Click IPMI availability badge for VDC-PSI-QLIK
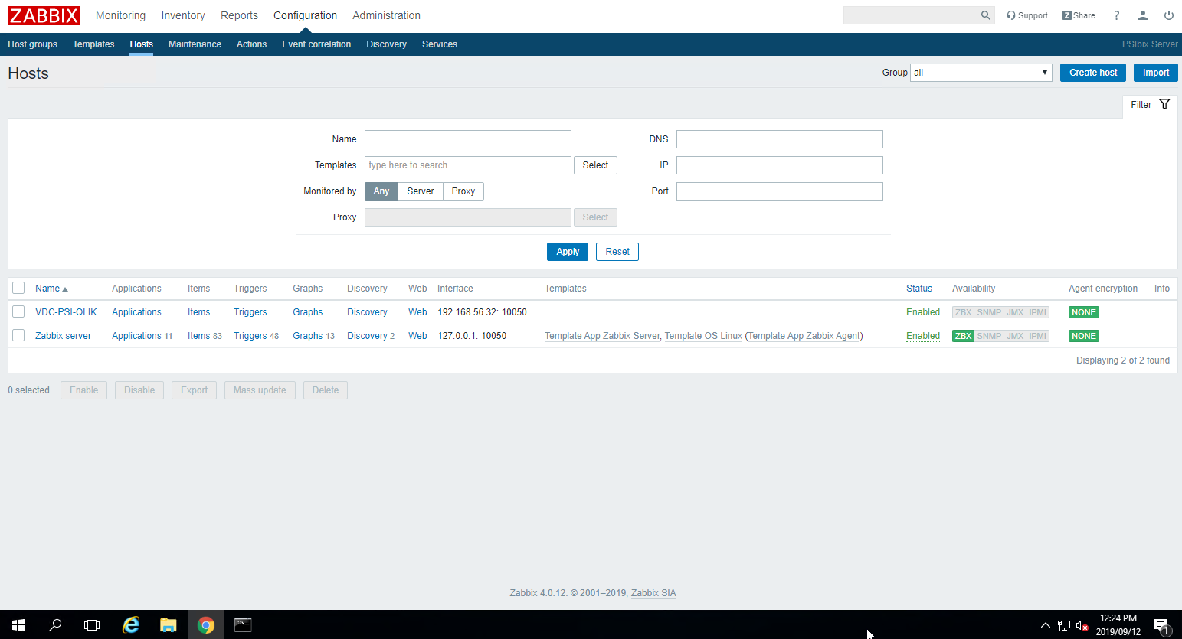The height and width of the screenshot is (639, 1182). pos(1038,312)
